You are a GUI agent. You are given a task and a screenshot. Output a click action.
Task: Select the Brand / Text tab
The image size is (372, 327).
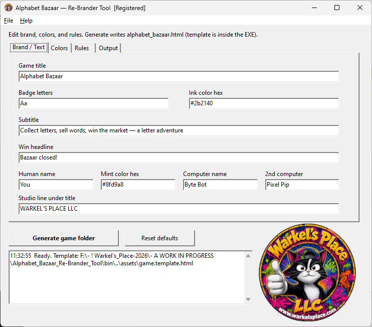coord(29,47)
